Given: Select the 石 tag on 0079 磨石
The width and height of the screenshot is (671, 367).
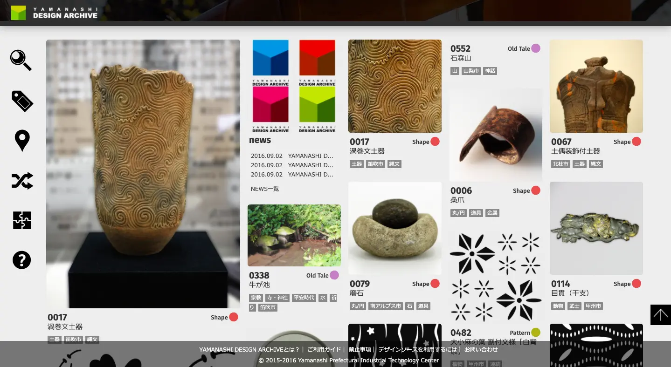Looking at the screenshot, I should [x=409, y=306].
